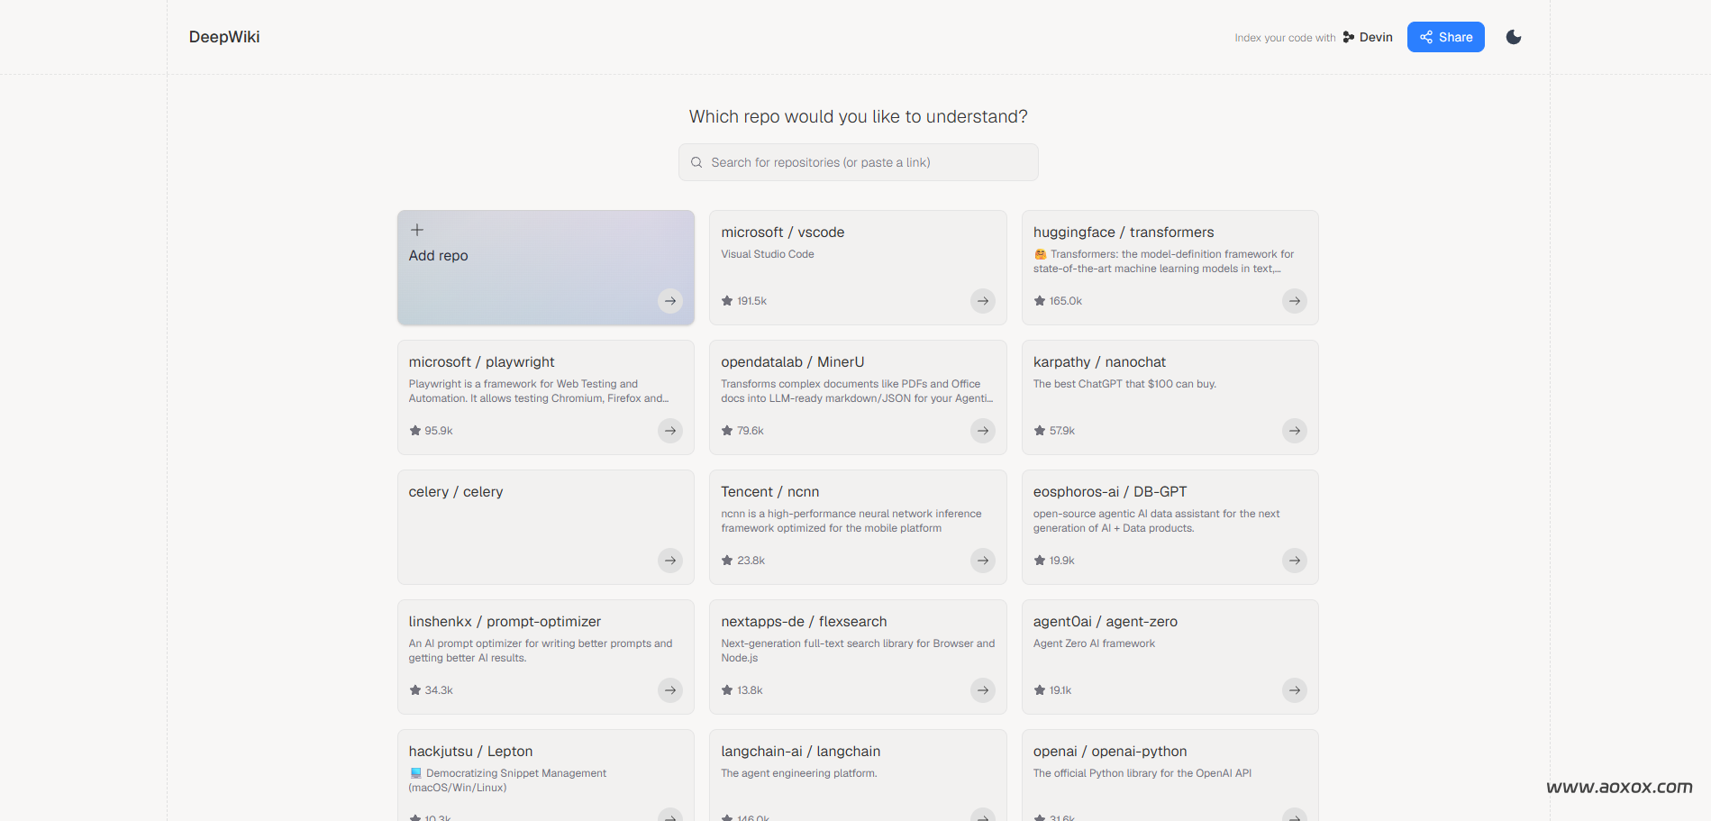Click the search magnifier icon
Image resolution: width=1711 pixels, height=821 pixels.
click(x=696, y=162)
